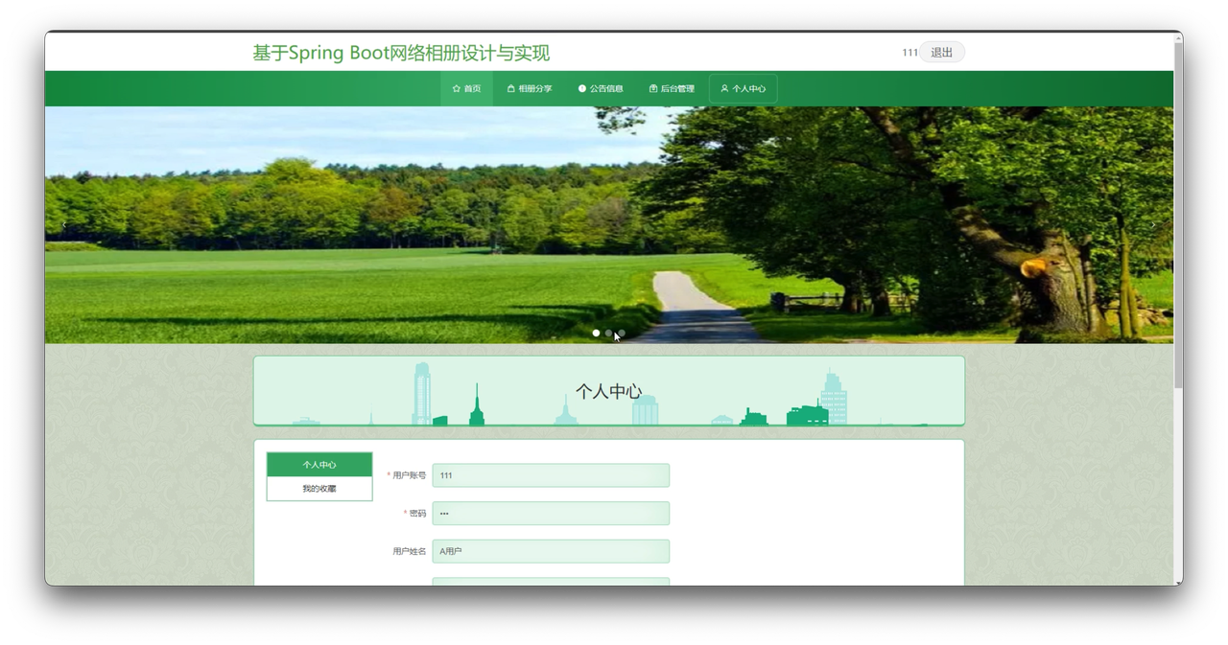Click the star icon beside 首页

click(455, 88)
